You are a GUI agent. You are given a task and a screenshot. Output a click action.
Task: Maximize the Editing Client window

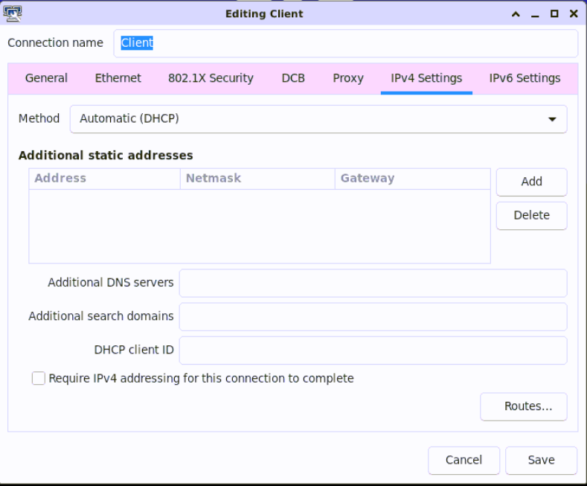tap(554, 13)
